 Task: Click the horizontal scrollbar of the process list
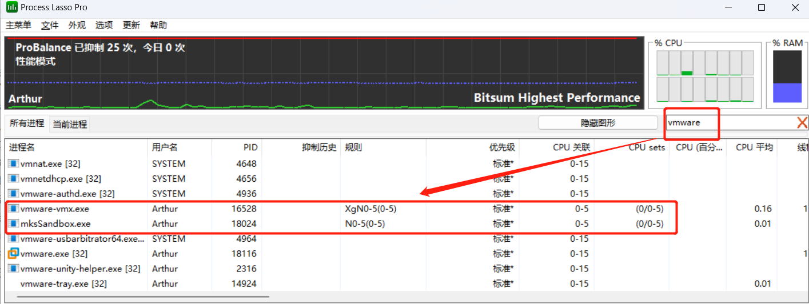[143, 296]
